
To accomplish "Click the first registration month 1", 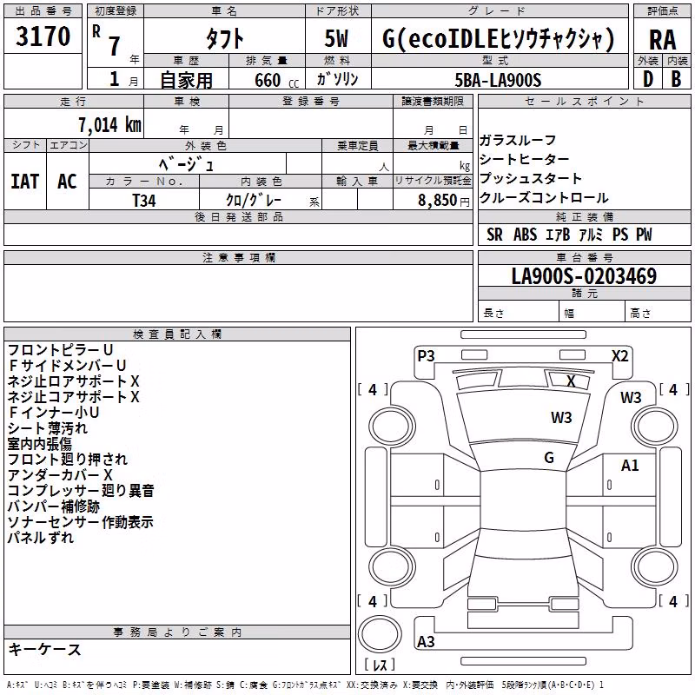I will tap(115, 79).
